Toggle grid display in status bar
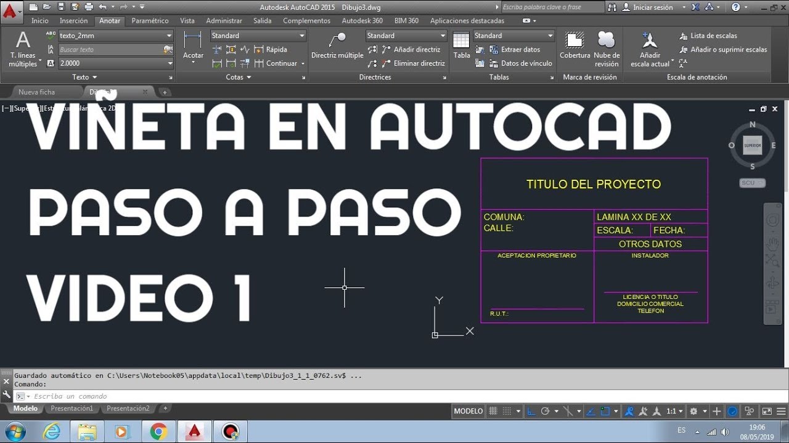Screen dimensions: 789x443 pyautogui.click(x=493, y=411)
